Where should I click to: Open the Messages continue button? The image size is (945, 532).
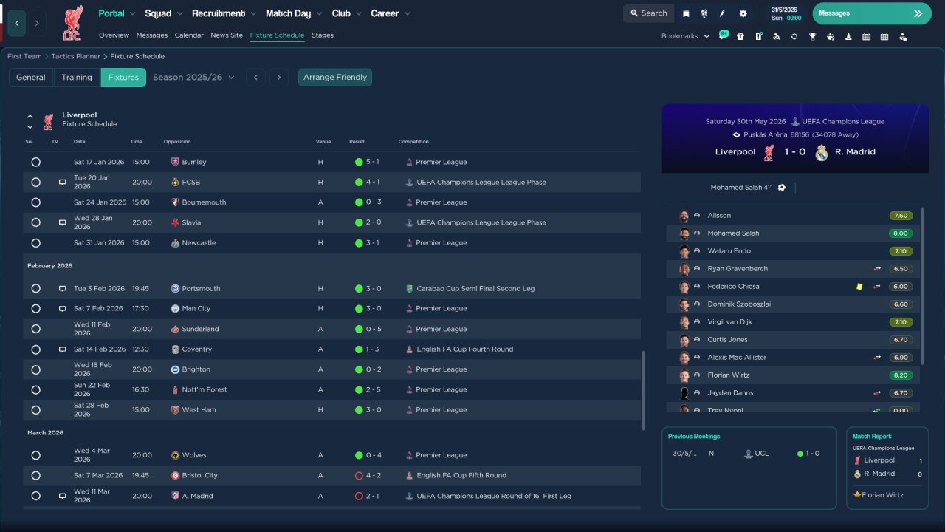coord(872,13)
